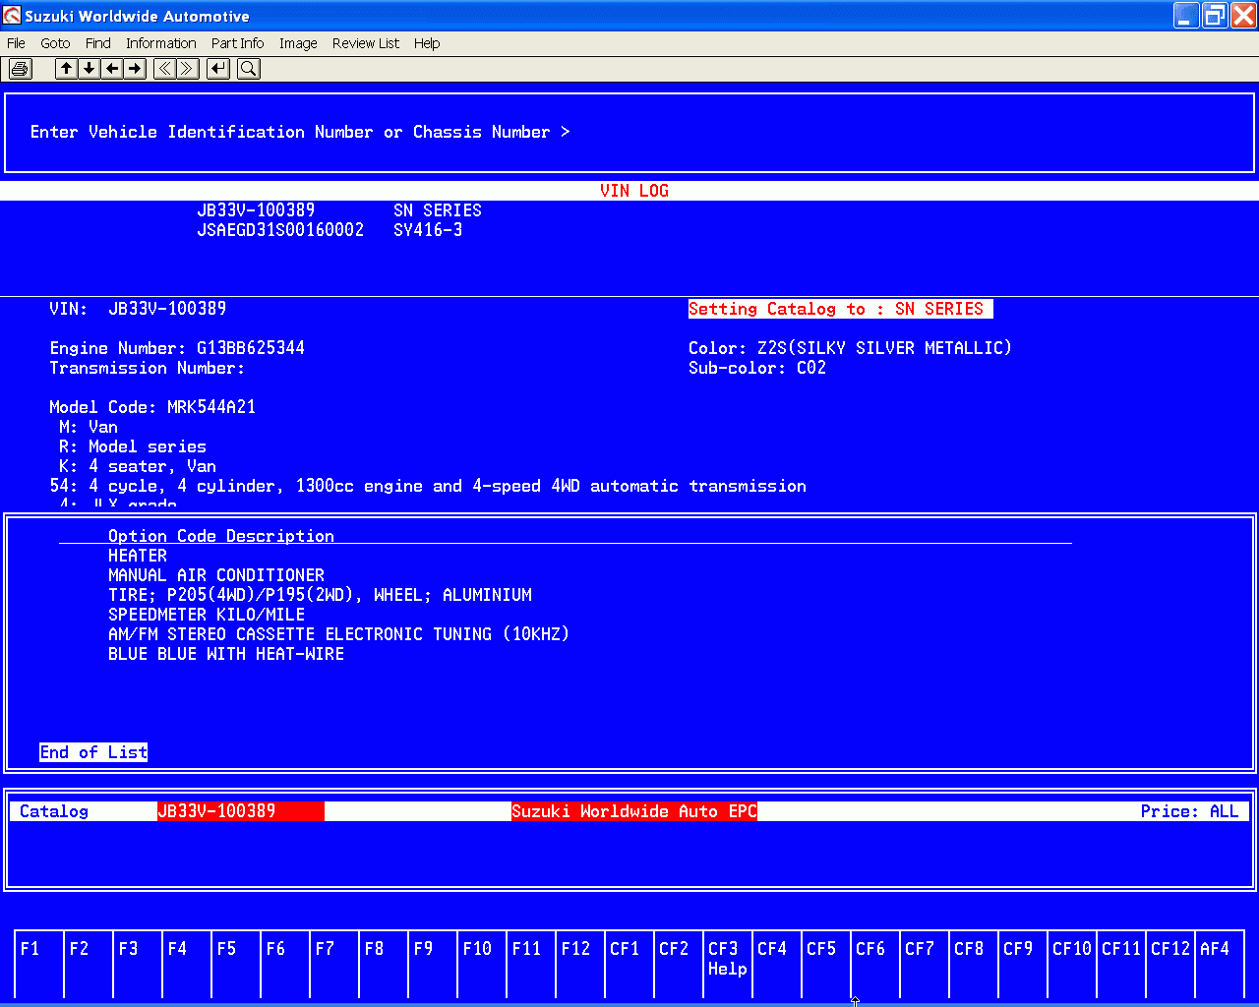Click Color Z2S(SILKY SILVER METALLIC) text
This screenshot has height=1007, width=1259.
point(850,348)
